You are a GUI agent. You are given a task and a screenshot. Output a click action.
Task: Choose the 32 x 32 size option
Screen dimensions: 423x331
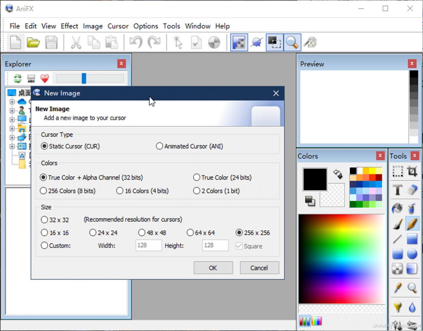[44, 220]
